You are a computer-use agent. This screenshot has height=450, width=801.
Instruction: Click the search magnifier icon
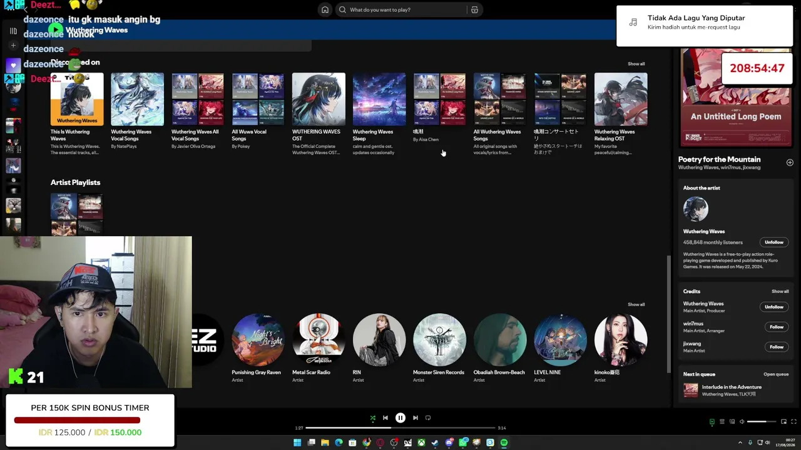pos(342,10)
